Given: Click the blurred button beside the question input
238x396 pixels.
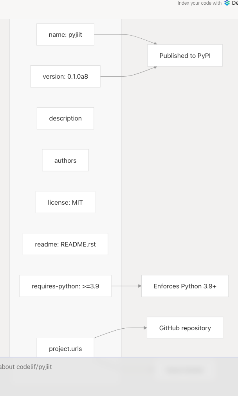Looking at the screenshot, I should 185,370.
